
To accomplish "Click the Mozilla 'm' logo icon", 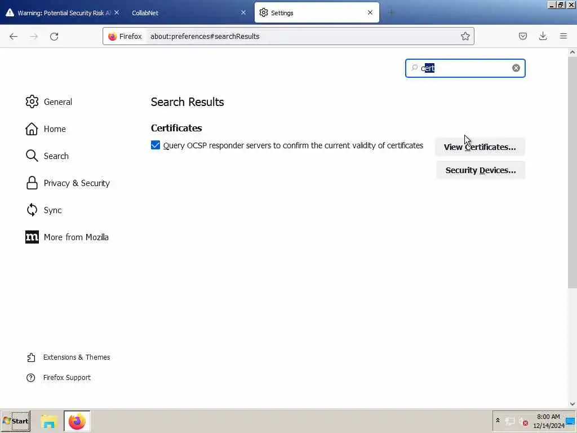I will pyautogui.click(x=32, y=237).
